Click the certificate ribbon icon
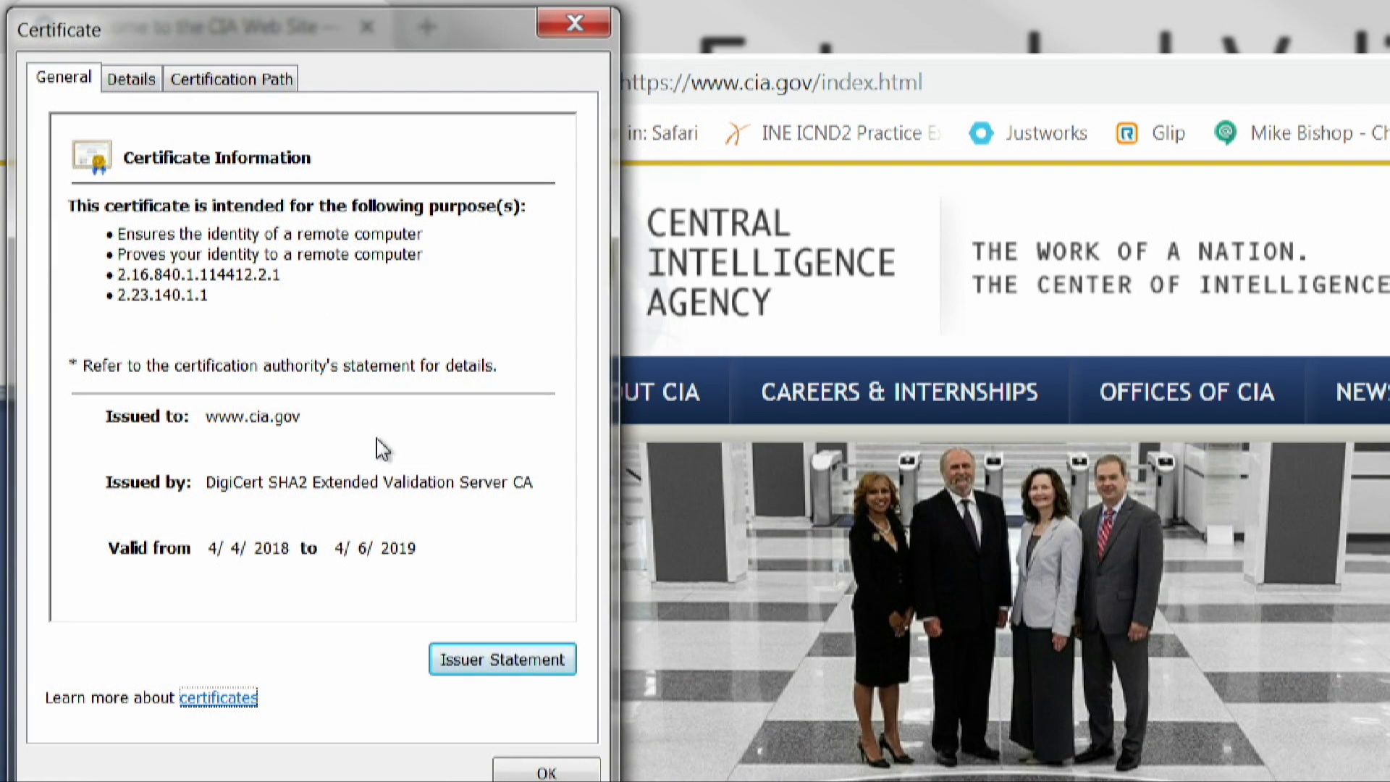The height and width of the screenshot is (782, 1390). [92, 157]
